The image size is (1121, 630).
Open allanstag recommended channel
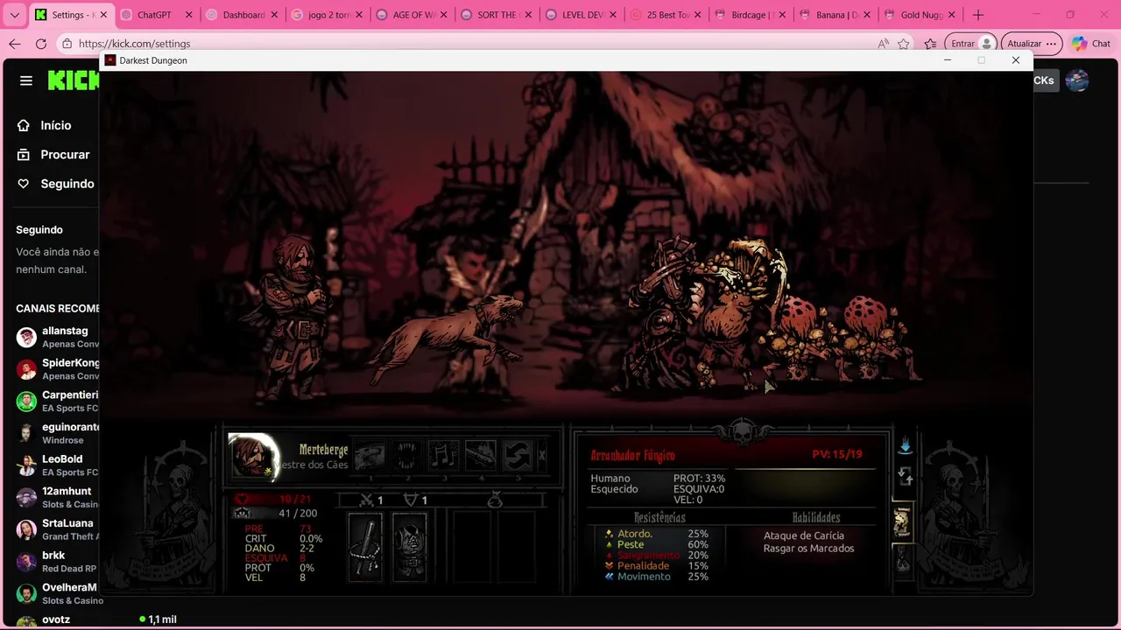pyautogui.click(x=56, y=337)
